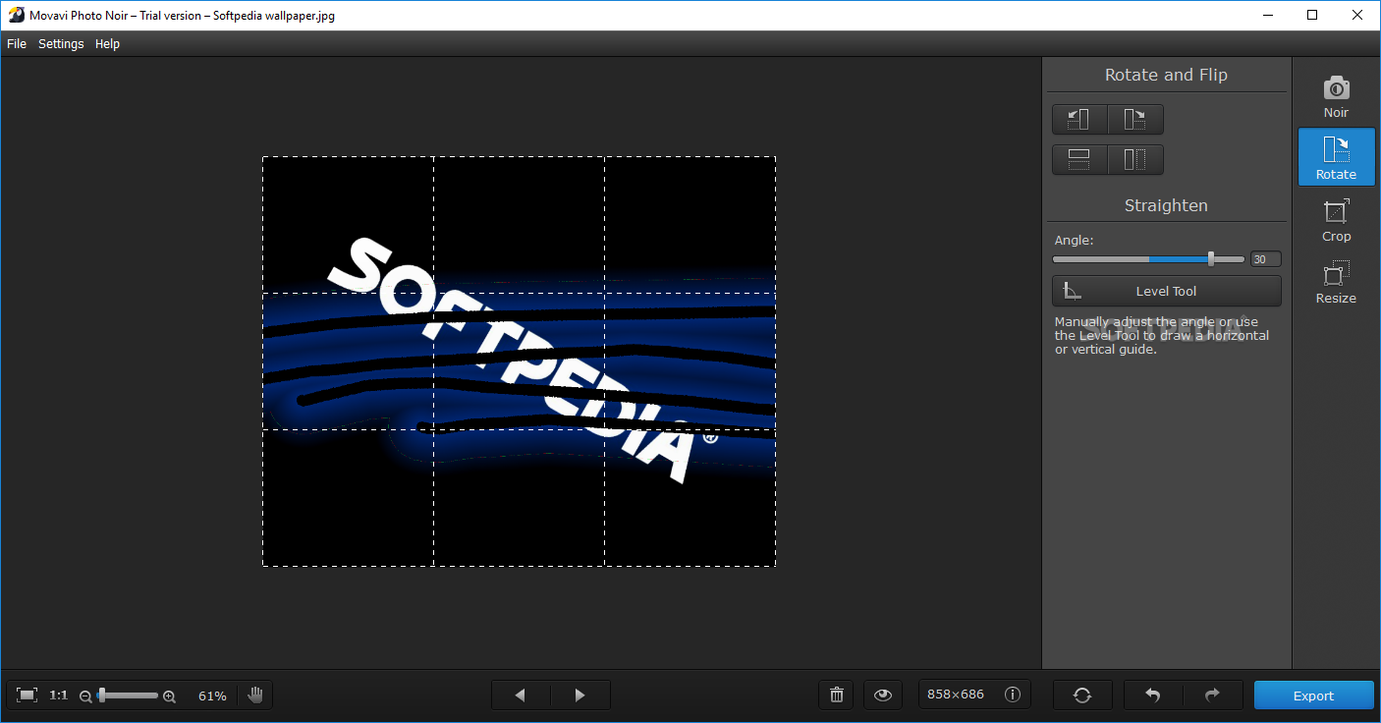
Task: Click the zoom out magnifier icon
Action: click(85, 696)
